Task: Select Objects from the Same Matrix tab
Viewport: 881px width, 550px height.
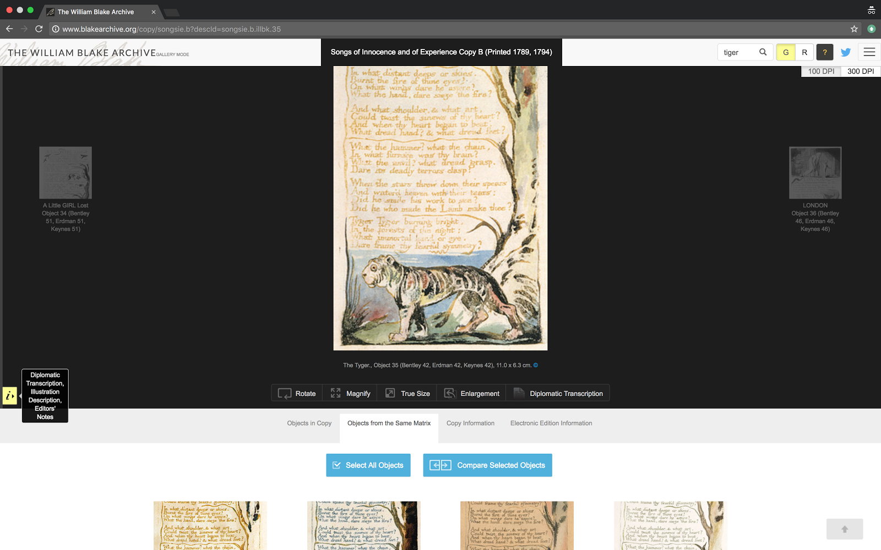Action: point(389,424)
